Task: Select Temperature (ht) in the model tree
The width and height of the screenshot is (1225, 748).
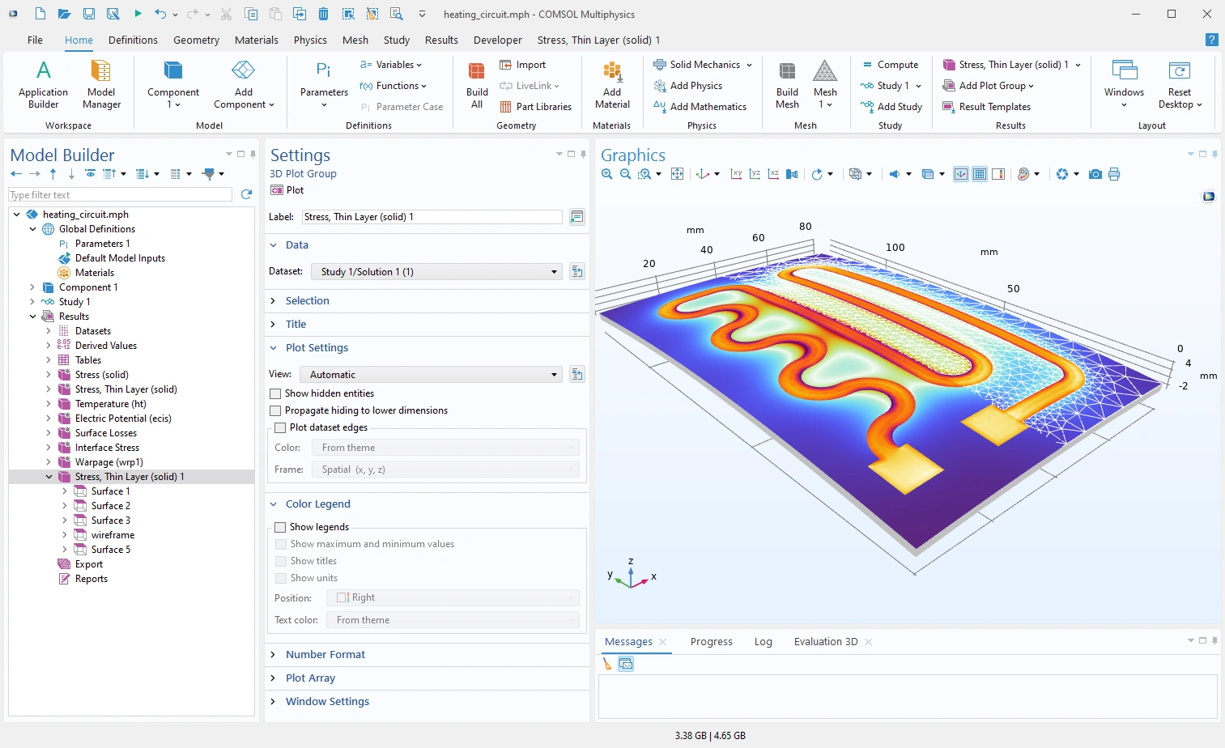Action: point(110,404)
